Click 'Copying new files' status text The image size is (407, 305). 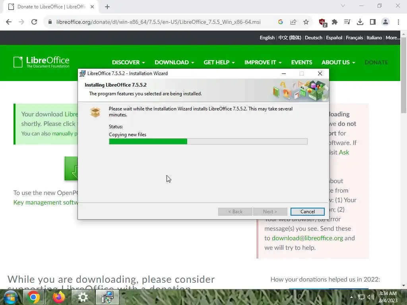point(128,135)
